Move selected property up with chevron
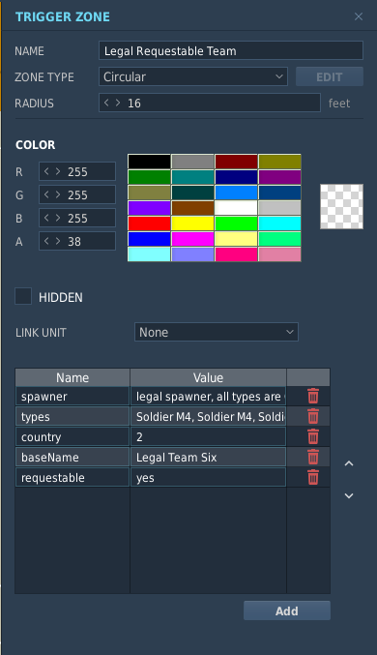 [x=349, y=463]
